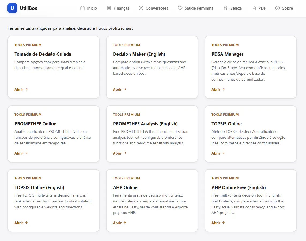Open the Início menu item

tap(89, 8)
